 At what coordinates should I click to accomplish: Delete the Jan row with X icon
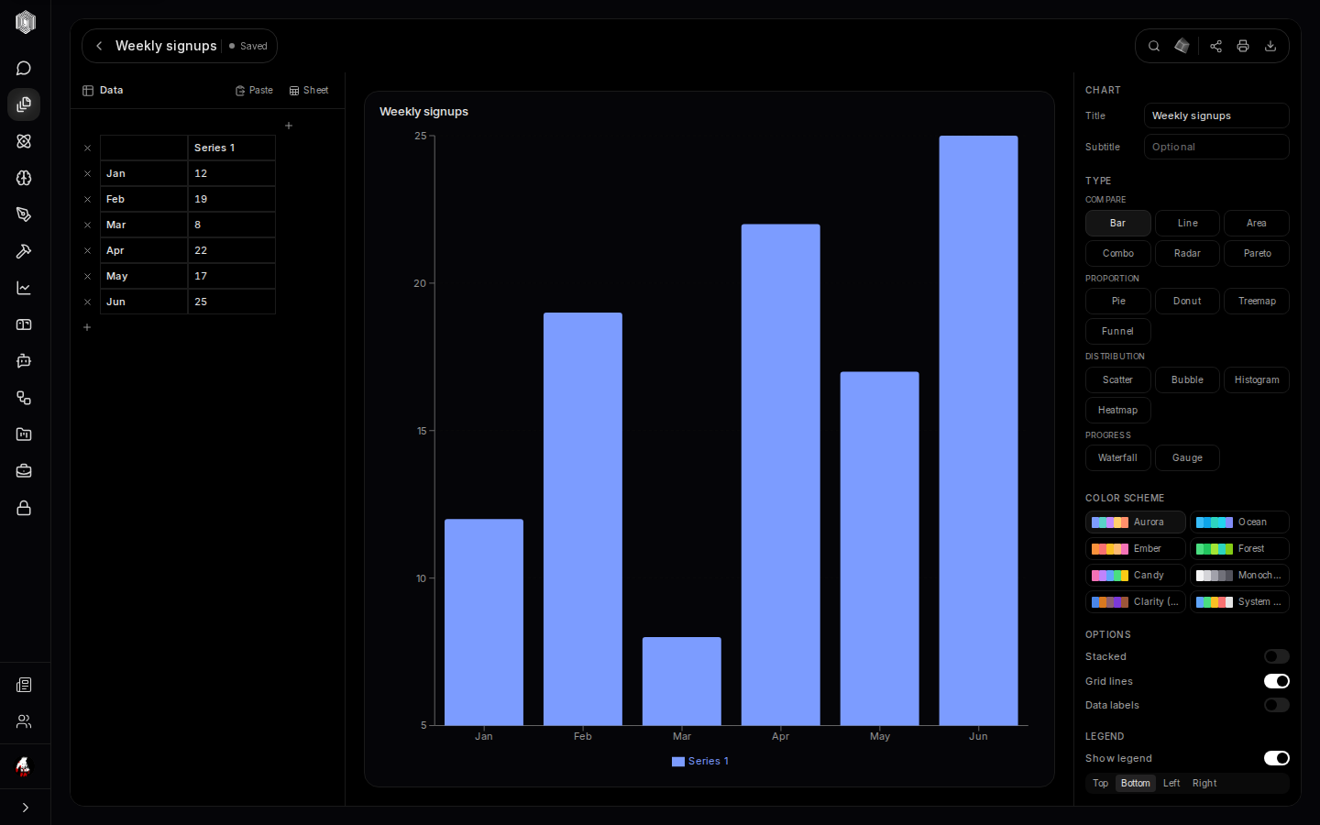[87, 173]
